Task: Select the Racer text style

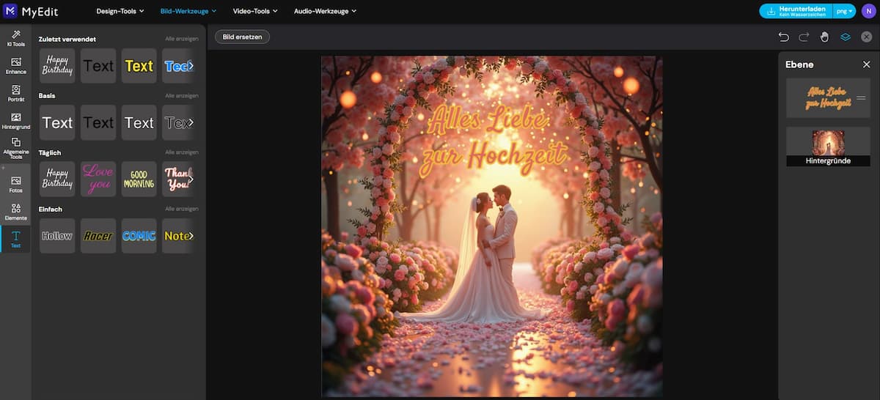Action: [98, 236]
